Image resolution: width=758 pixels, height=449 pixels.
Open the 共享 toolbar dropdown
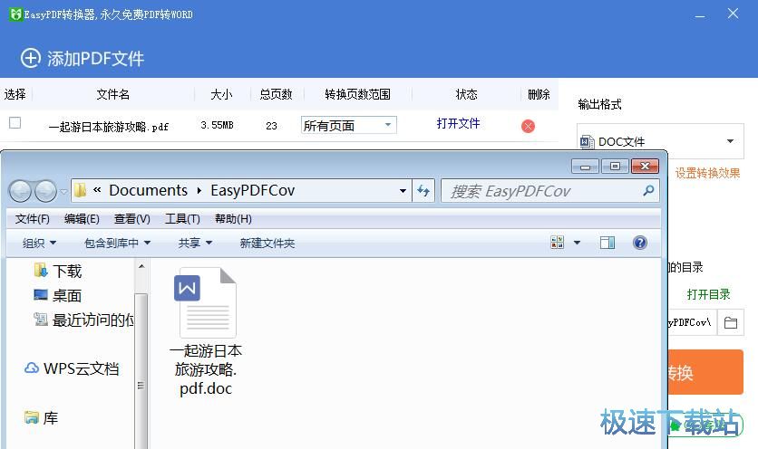(x=195, y=243)
